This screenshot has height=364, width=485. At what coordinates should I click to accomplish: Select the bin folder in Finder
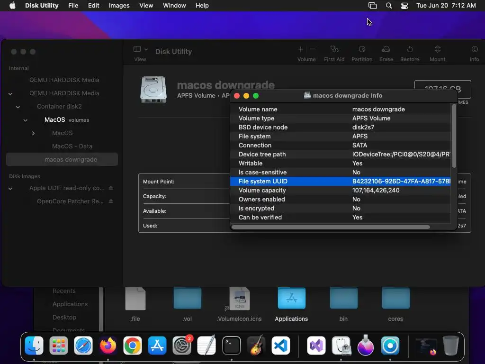pyautogui.click(x=343, y=304)
